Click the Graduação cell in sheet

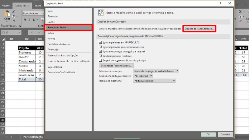point(27,75)
